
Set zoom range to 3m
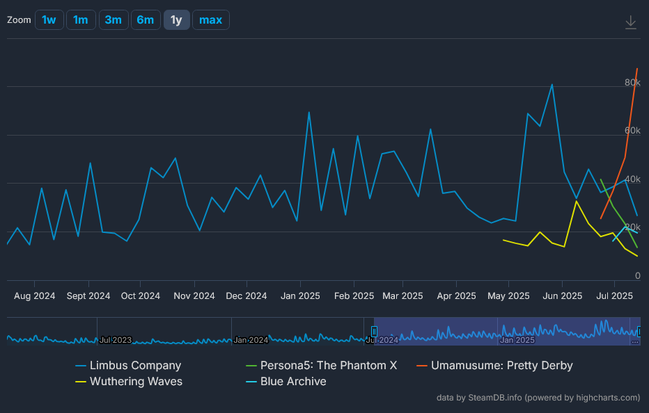[114, 20]
